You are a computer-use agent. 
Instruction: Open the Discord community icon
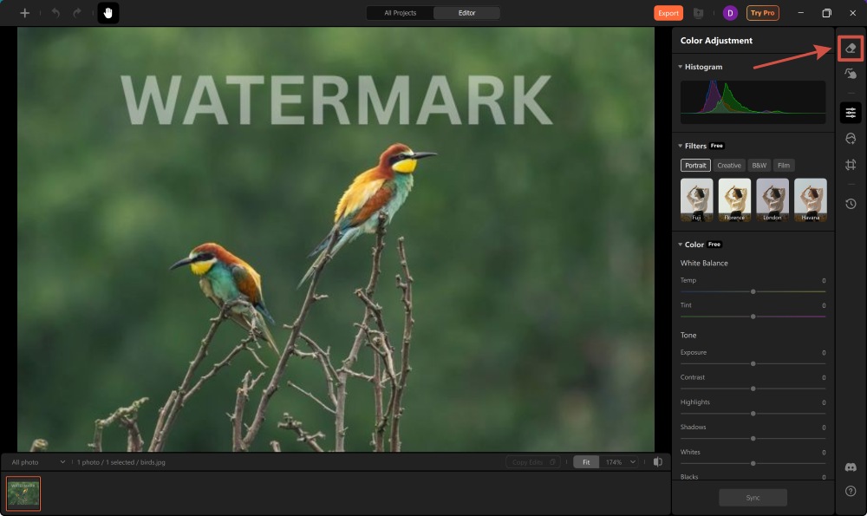point(850,466)
